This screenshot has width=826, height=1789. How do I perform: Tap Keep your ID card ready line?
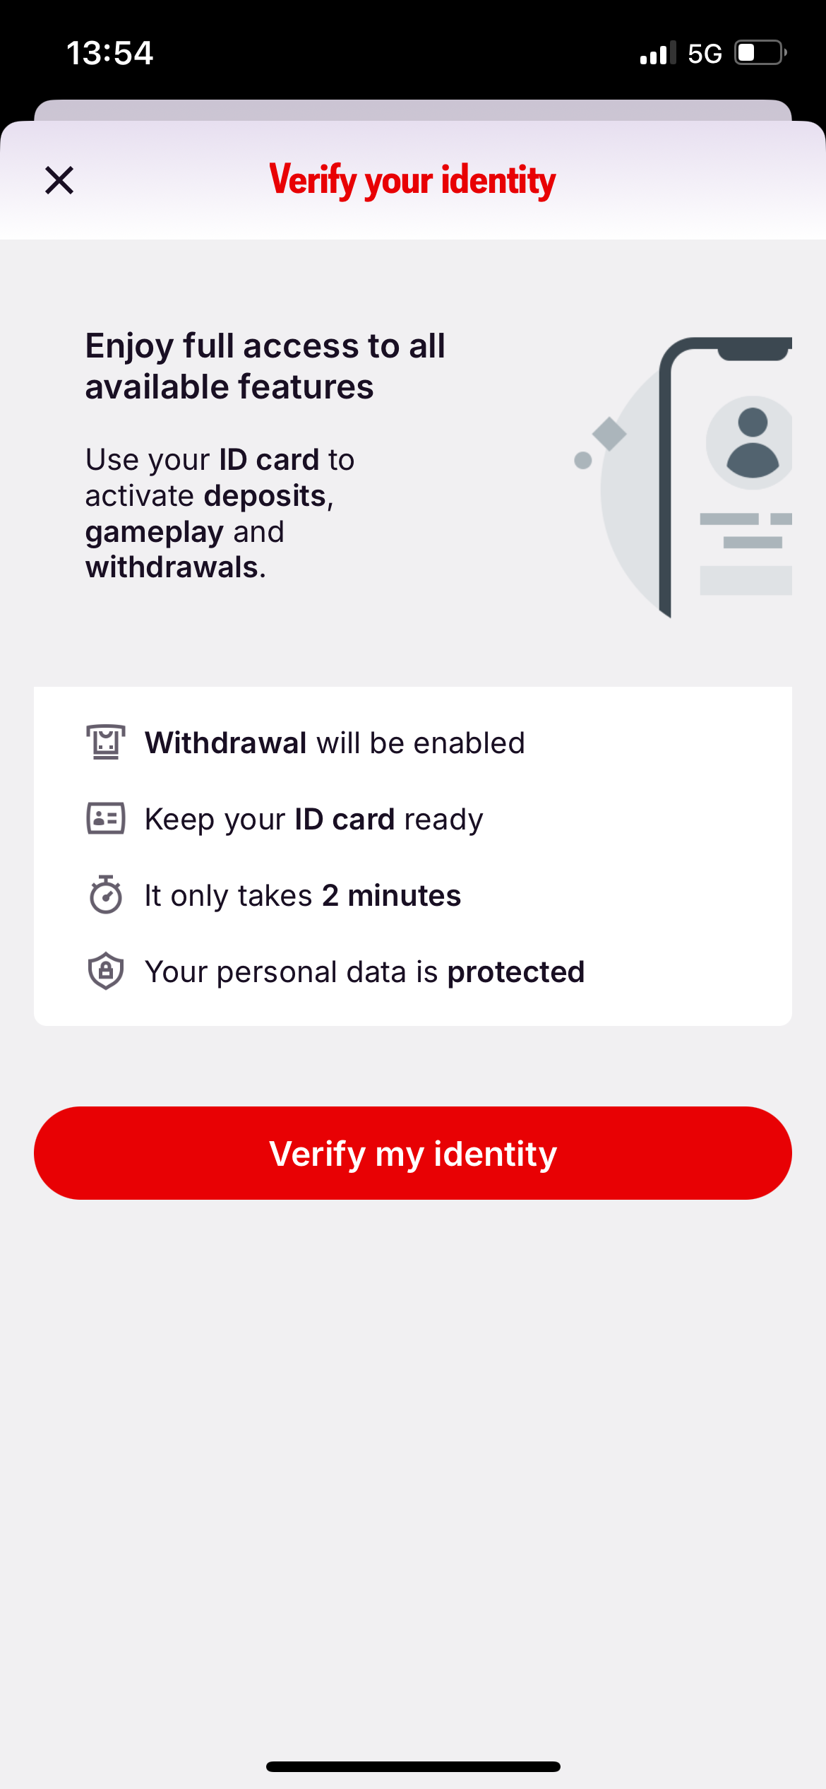tap(314, 820)
